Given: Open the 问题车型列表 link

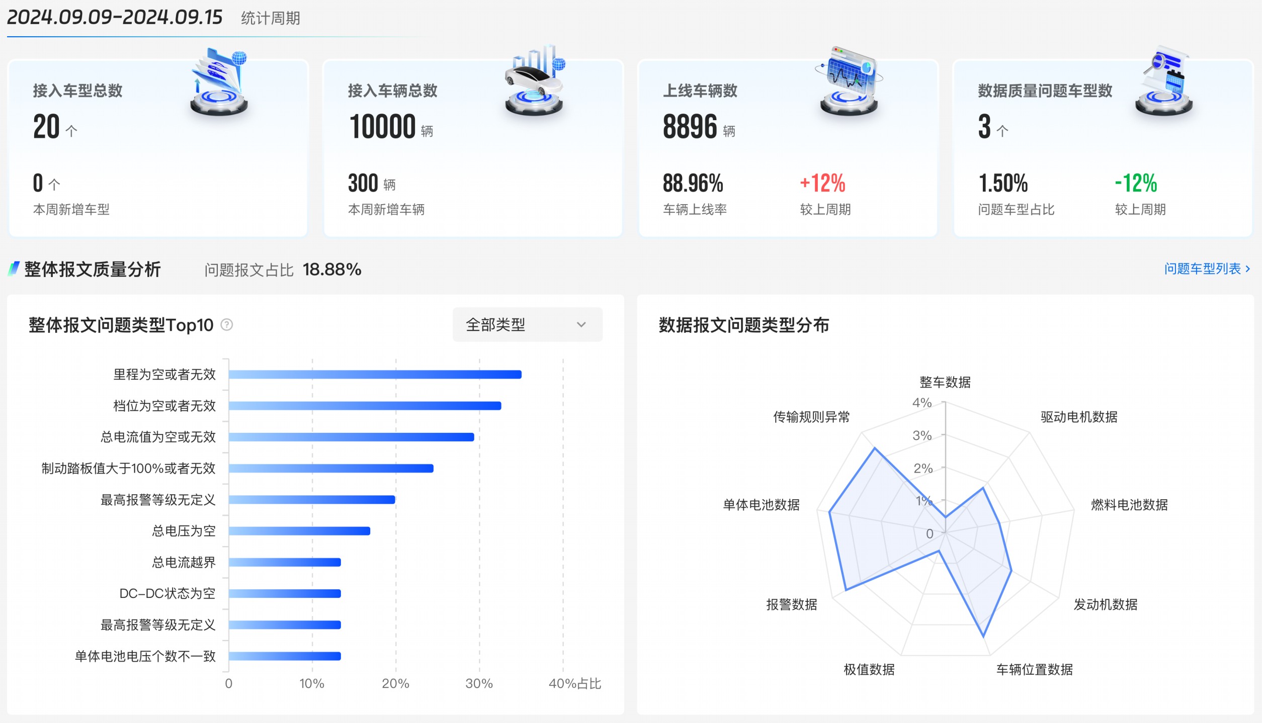Looking at the screenshot, I should (x=1202, y=269).
